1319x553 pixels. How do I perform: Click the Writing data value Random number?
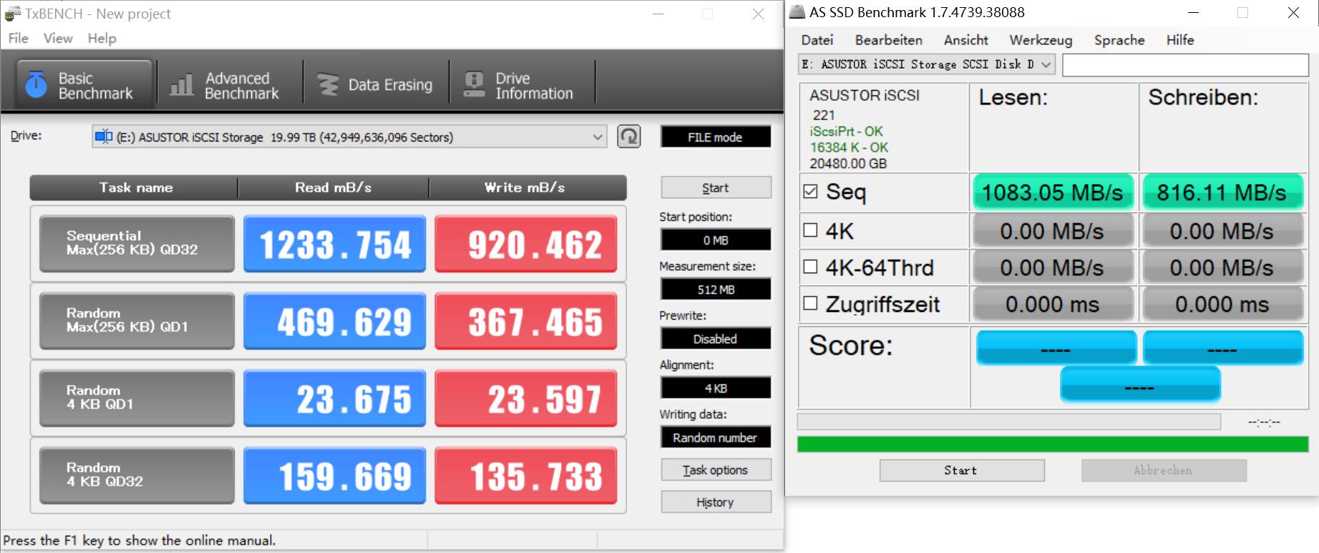point(716,437)
